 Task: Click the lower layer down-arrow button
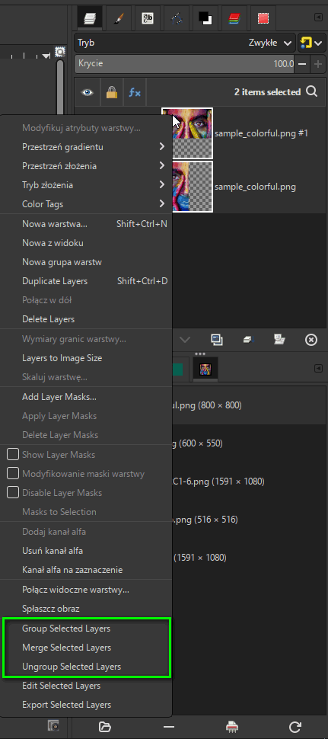point(186,339)
